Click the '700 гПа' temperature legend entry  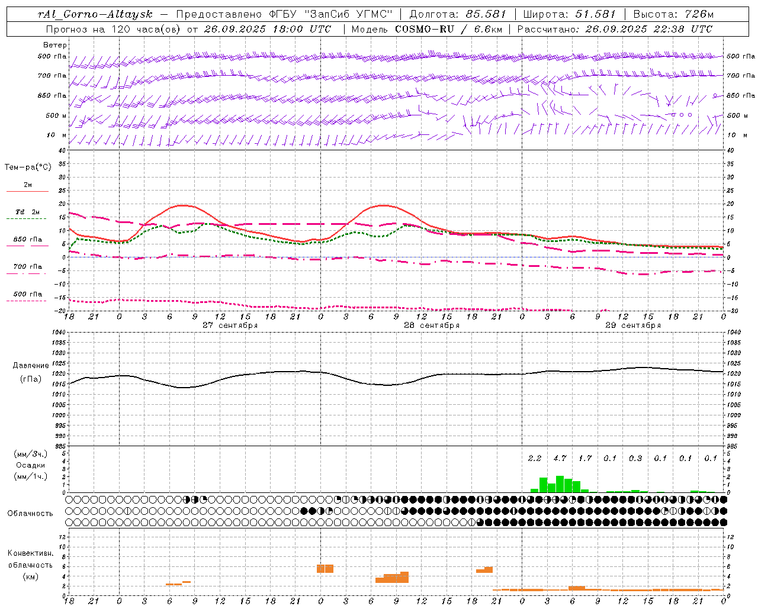27,266
